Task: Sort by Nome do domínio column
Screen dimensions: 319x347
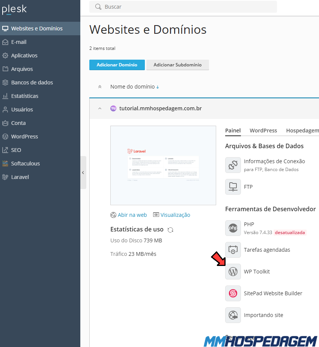Action: (135, 87)
